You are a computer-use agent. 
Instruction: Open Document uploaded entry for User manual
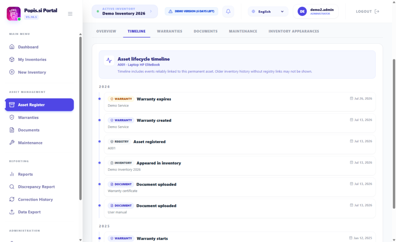point(240,208)
